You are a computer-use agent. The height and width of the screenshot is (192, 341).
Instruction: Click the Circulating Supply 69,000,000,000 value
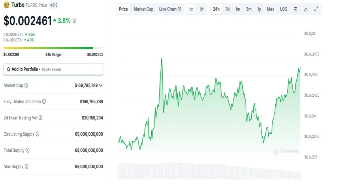(x=89, y=134)
